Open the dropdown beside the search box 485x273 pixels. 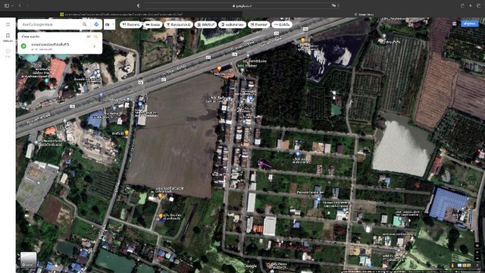[109, 24]
